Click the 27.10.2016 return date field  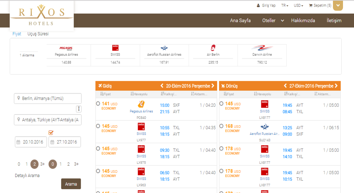pos(65,142)
